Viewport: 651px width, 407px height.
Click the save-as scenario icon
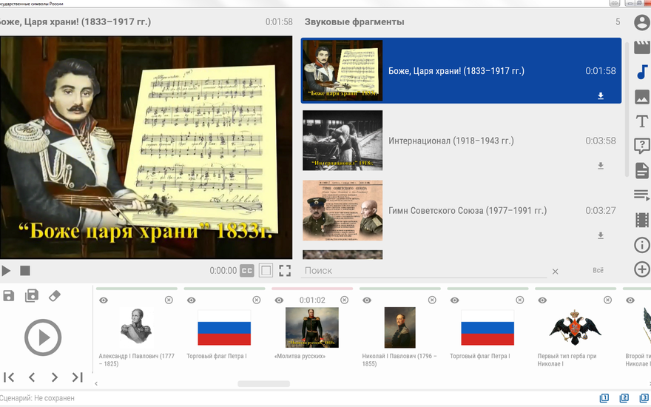32,295
